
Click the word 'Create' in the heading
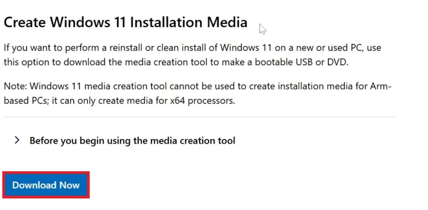[x=25, y=22]
